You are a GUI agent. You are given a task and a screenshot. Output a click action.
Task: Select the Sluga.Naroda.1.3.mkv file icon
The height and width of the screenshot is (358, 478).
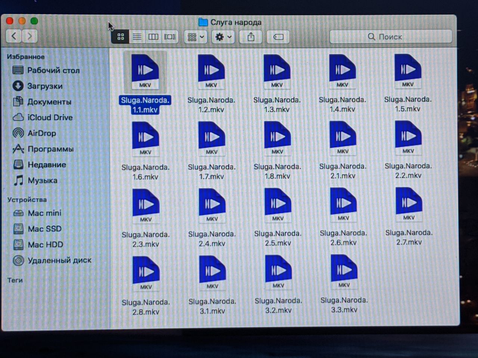[x=277, y=72]
